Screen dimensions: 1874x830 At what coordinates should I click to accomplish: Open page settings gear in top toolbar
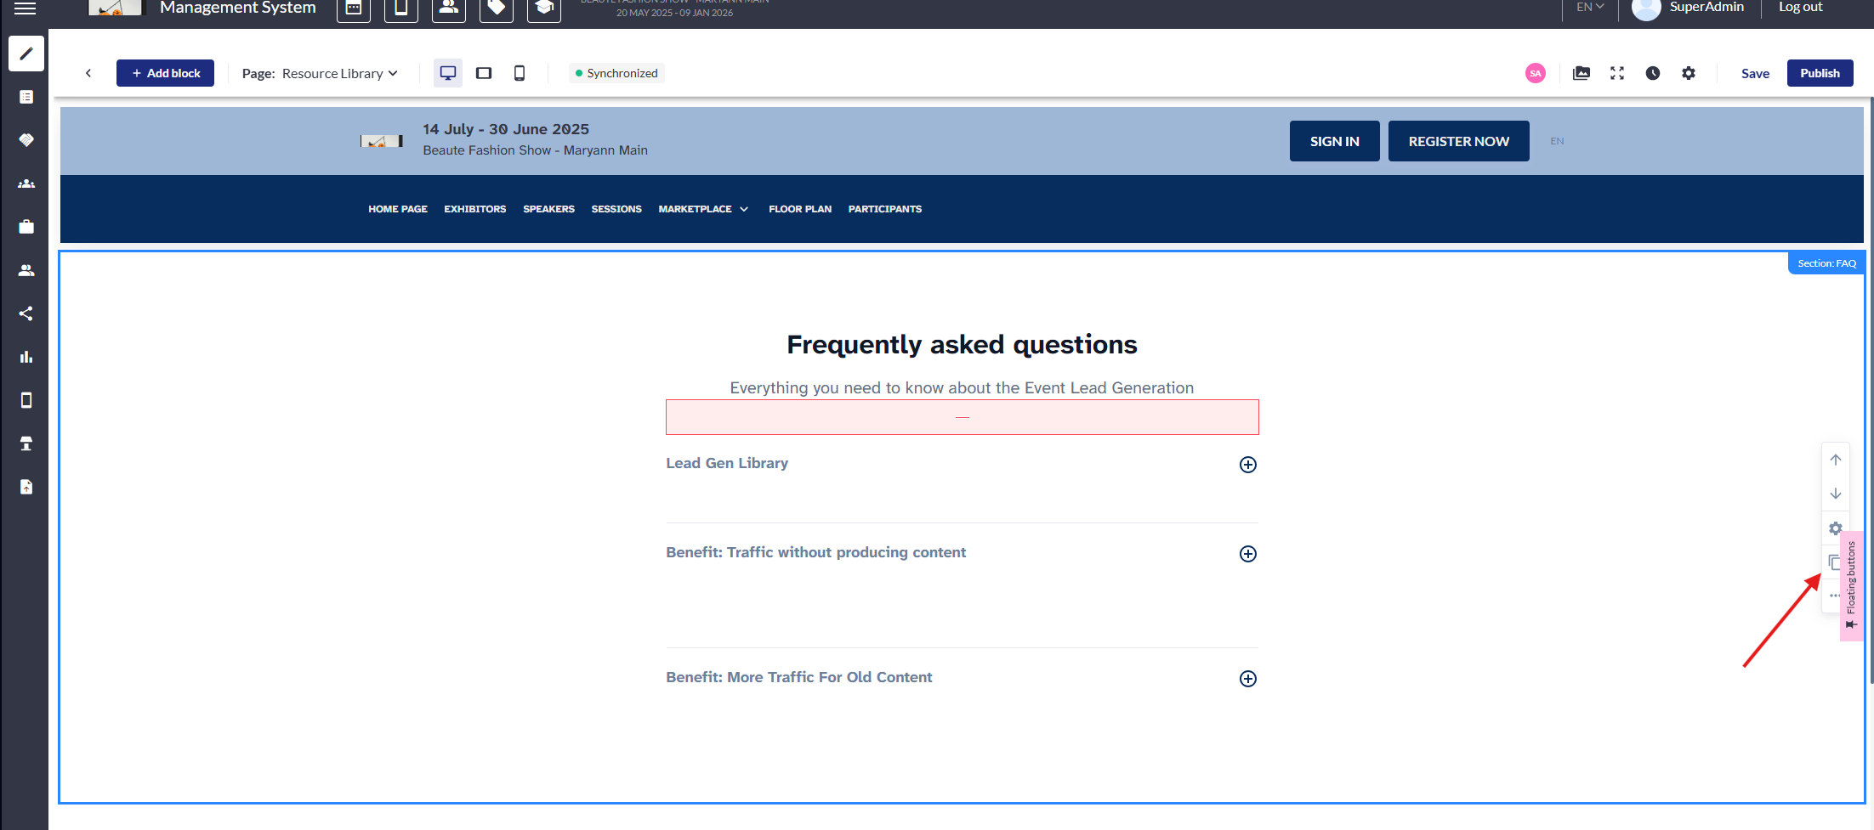tap(1689, 73)
